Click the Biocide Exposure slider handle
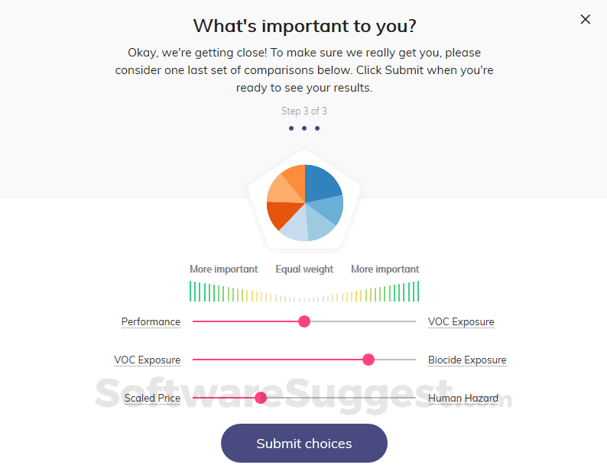The height and width of the screenshot is (468, 607). (x=368, y=360)
